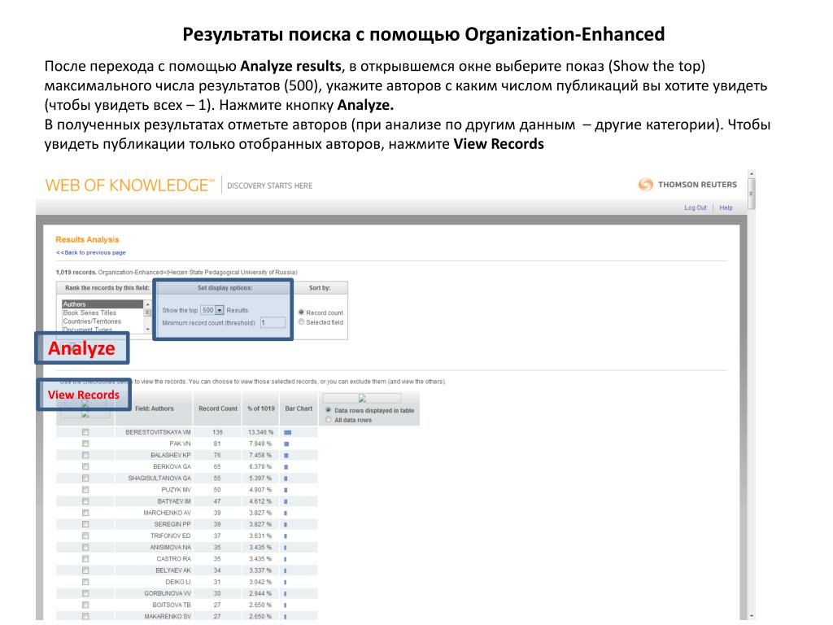This screenshot has height=625, width=833.
Task: Tick checkbox for PUZYK MV
Action: 85,490
